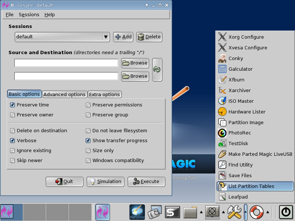Image resolution: width=295 pixels, height=221 pixels.
Task: Start Conky from the popup menu
Action: pyautogui.click(x=255, y=58)
